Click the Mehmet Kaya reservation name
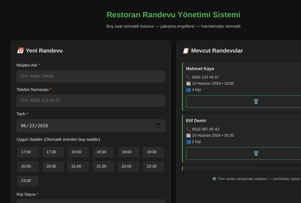 (200, 69)
